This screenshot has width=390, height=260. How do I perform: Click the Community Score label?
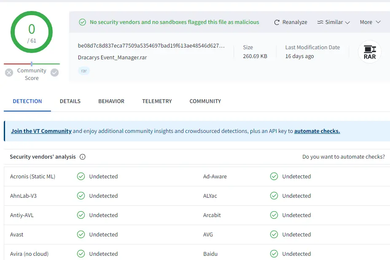(x=32, y=74)
